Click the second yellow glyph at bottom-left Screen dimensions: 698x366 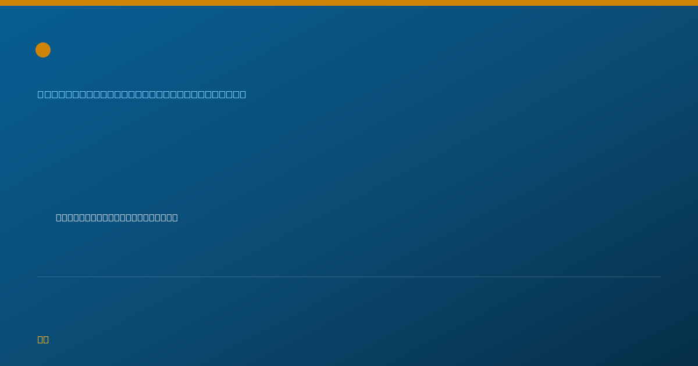pos(46,339)
